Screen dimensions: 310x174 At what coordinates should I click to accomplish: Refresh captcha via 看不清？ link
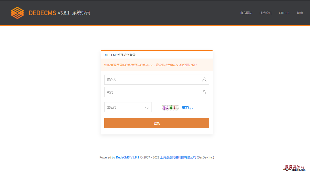click(x=188, y=108)
